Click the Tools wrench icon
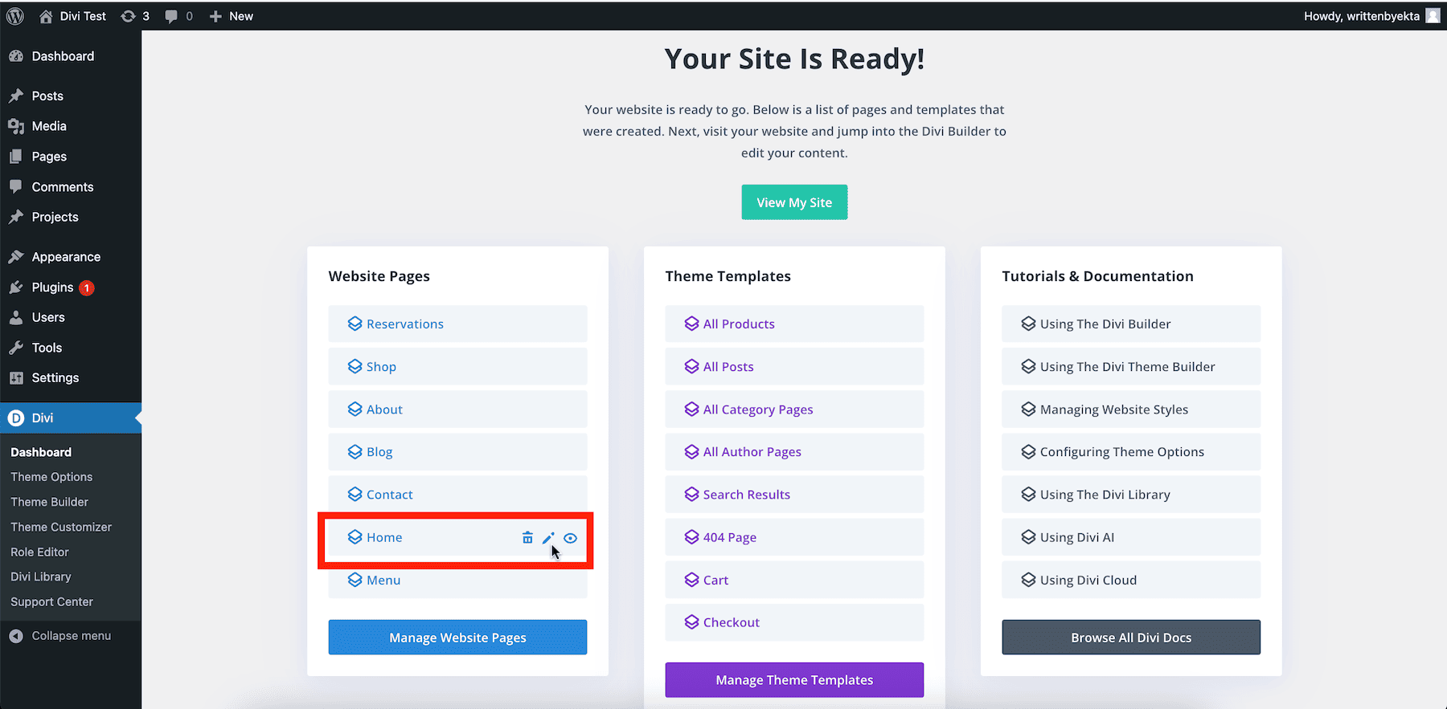This screenshot has height=709, width=1447. 16,348
